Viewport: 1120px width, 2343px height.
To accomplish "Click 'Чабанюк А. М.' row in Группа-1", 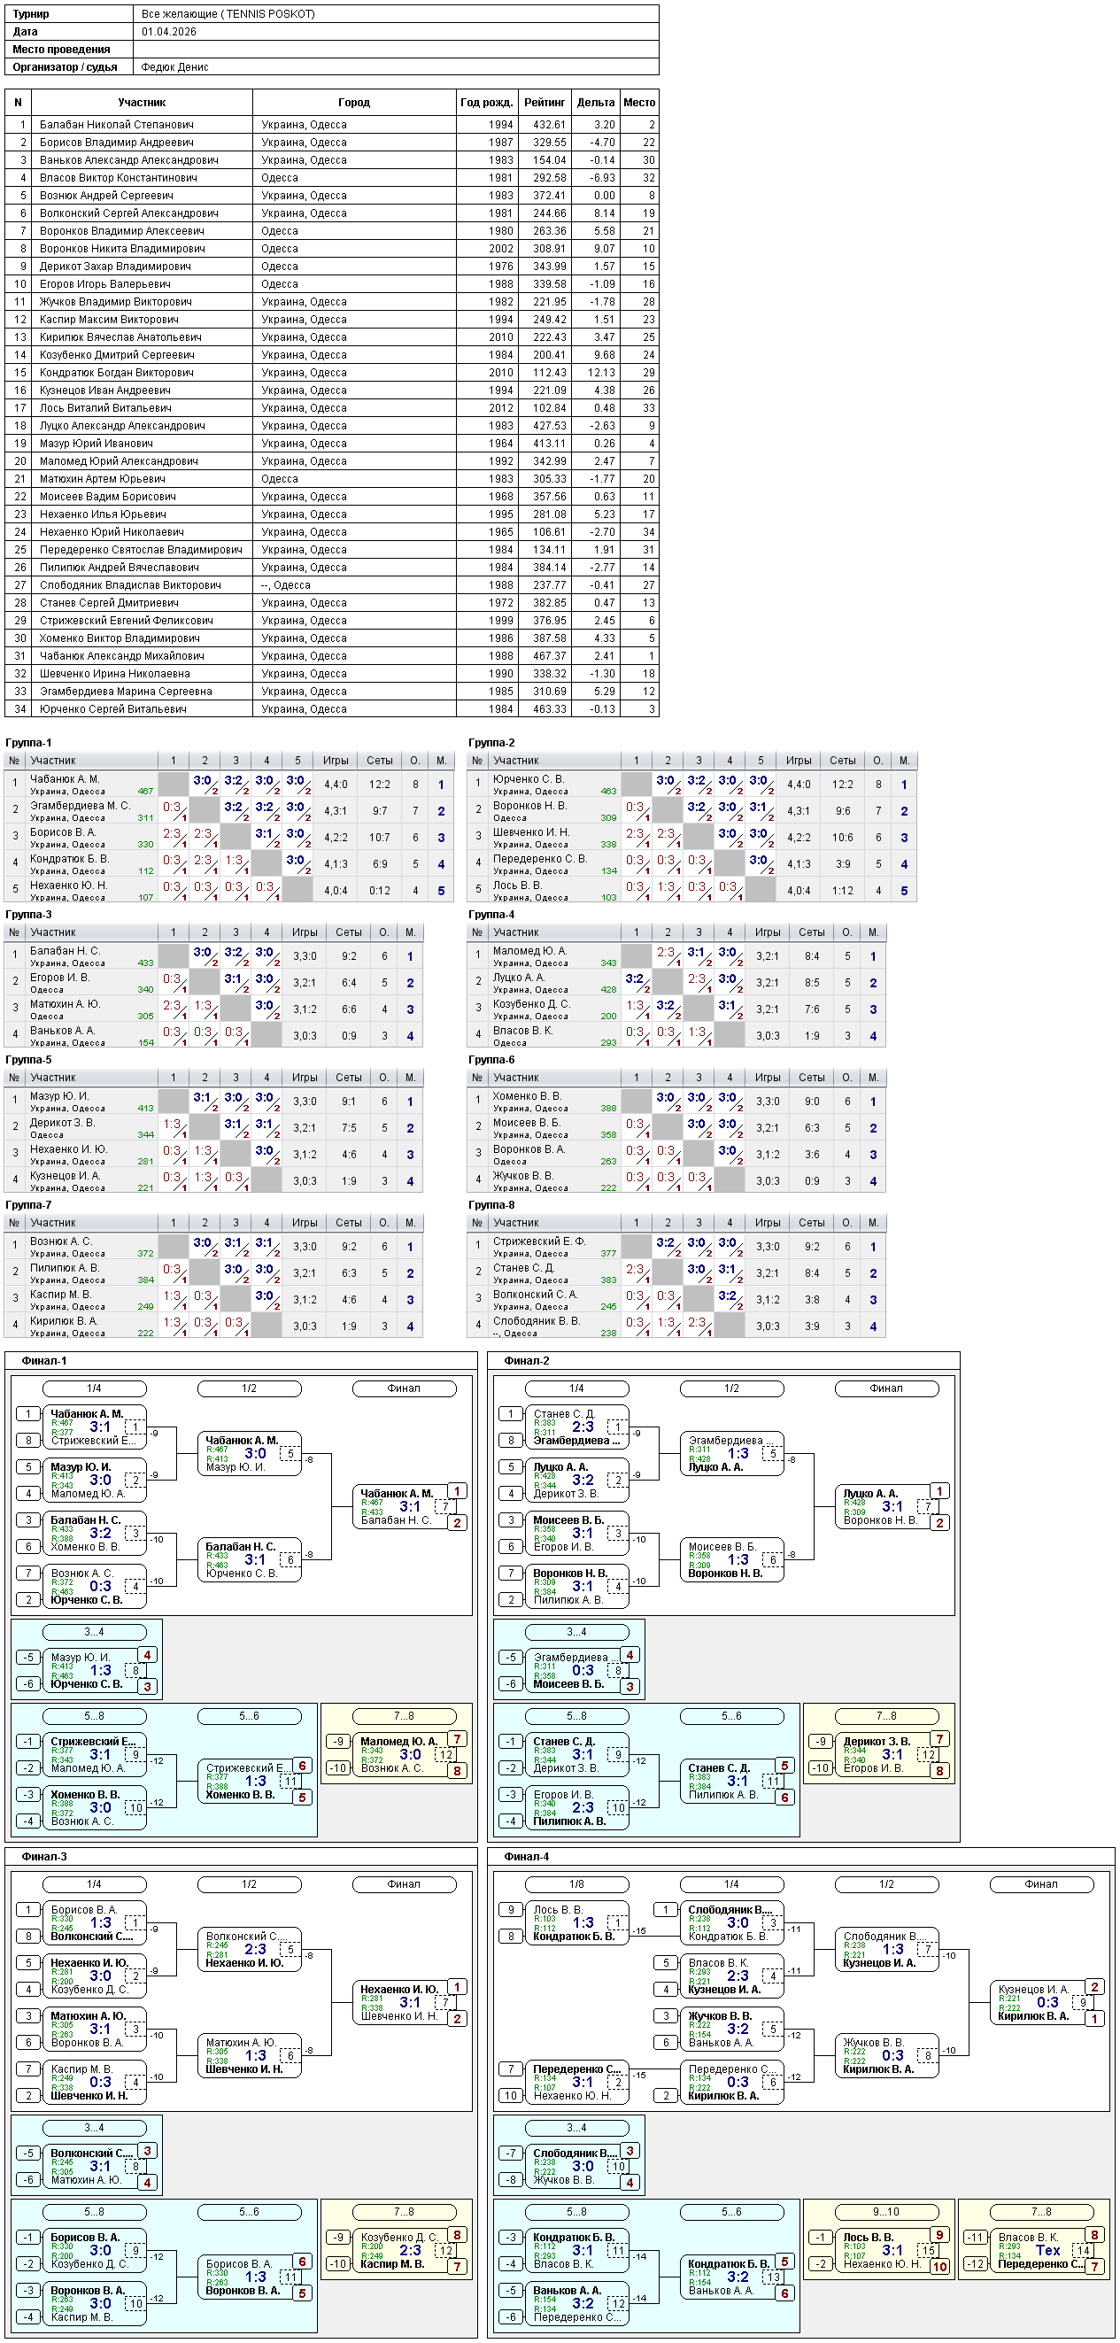I will (229, 784).
